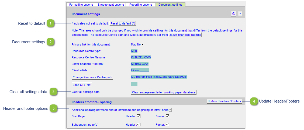The height and width of the screenshot is (130, 304).
Task: Open the Engagement options tab
Action: tap(111, 5)
